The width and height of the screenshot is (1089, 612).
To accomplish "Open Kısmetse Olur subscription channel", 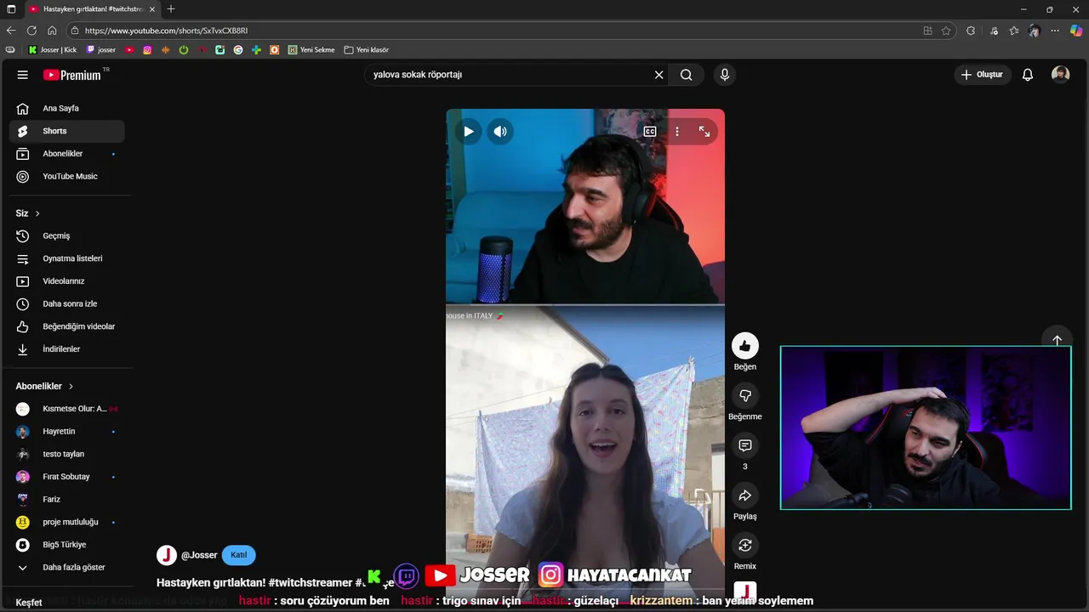I will pos(66,409).
